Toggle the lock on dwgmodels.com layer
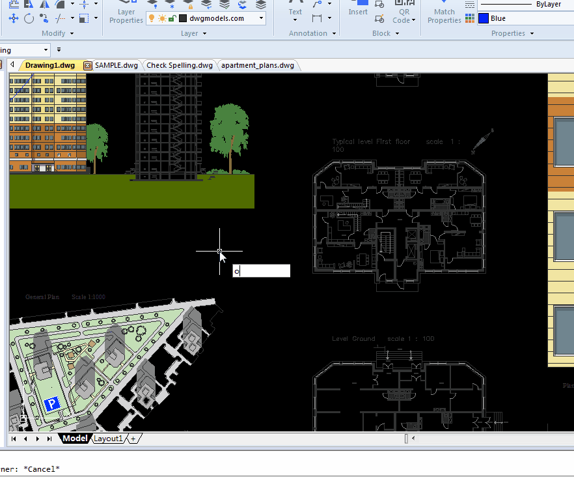574x477 pixels. tap(172, 18)
